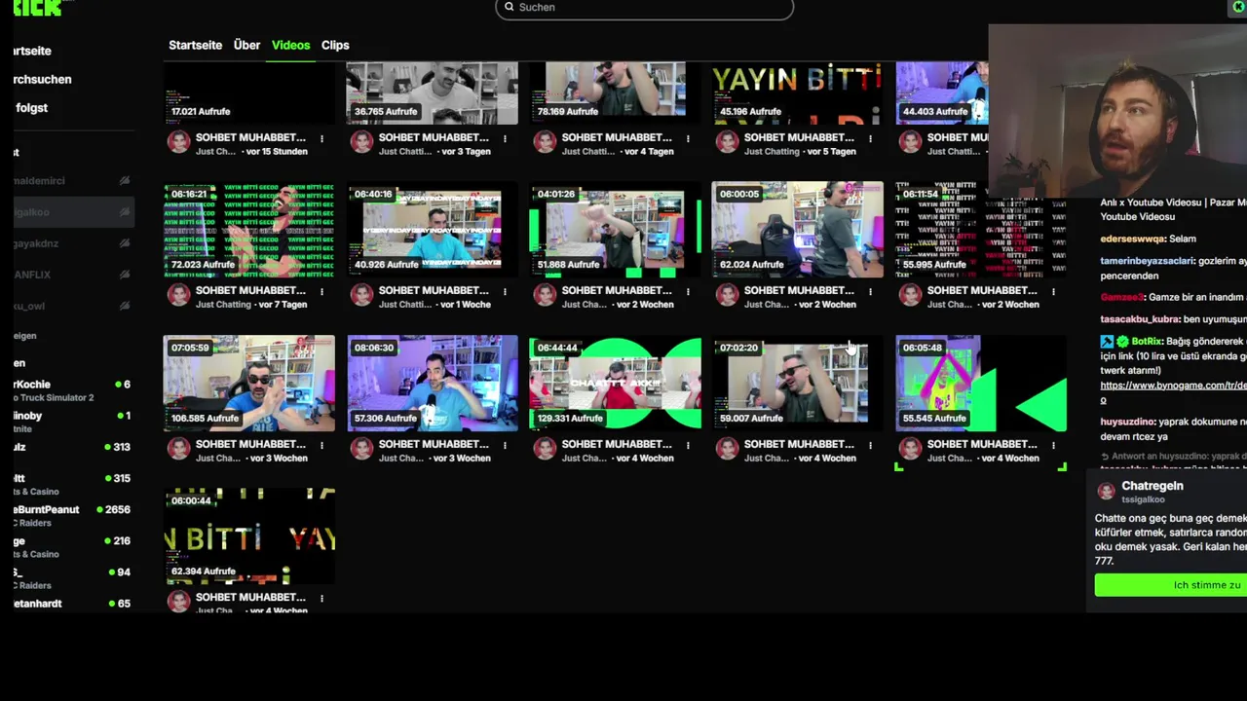The image size is (1247, 701).
Task: Click channel avatar under 40.926 Aufrufe video
Action: [361, 295]
